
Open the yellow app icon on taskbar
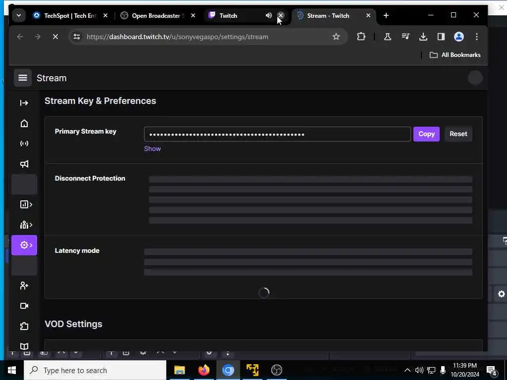point(252,370)
